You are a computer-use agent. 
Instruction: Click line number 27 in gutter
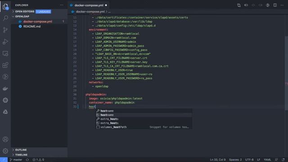pyautogui.click(x=75, y=82)
